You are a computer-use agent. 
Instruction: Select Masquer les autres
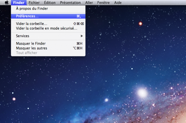(48, 48)
